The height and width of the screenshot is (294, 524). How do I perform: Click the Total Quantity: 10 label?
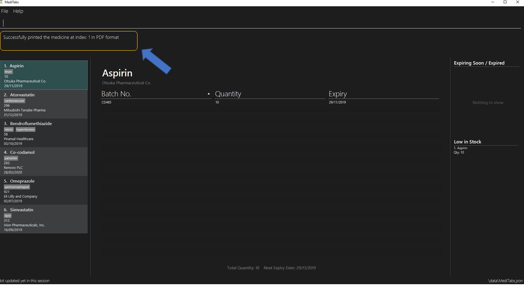click(x=243, y=268)
